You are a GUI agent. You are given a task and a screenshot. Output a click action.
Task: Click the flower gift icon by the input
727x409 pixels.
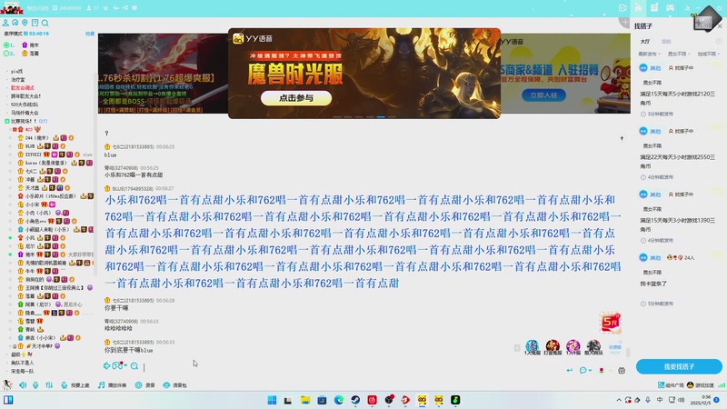pyautogui.click(x=602, y=370)
